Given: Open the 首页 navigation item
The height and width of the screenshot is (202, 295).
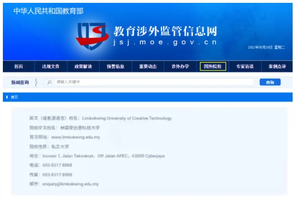Looking at the screenshot, I should 19,67.
